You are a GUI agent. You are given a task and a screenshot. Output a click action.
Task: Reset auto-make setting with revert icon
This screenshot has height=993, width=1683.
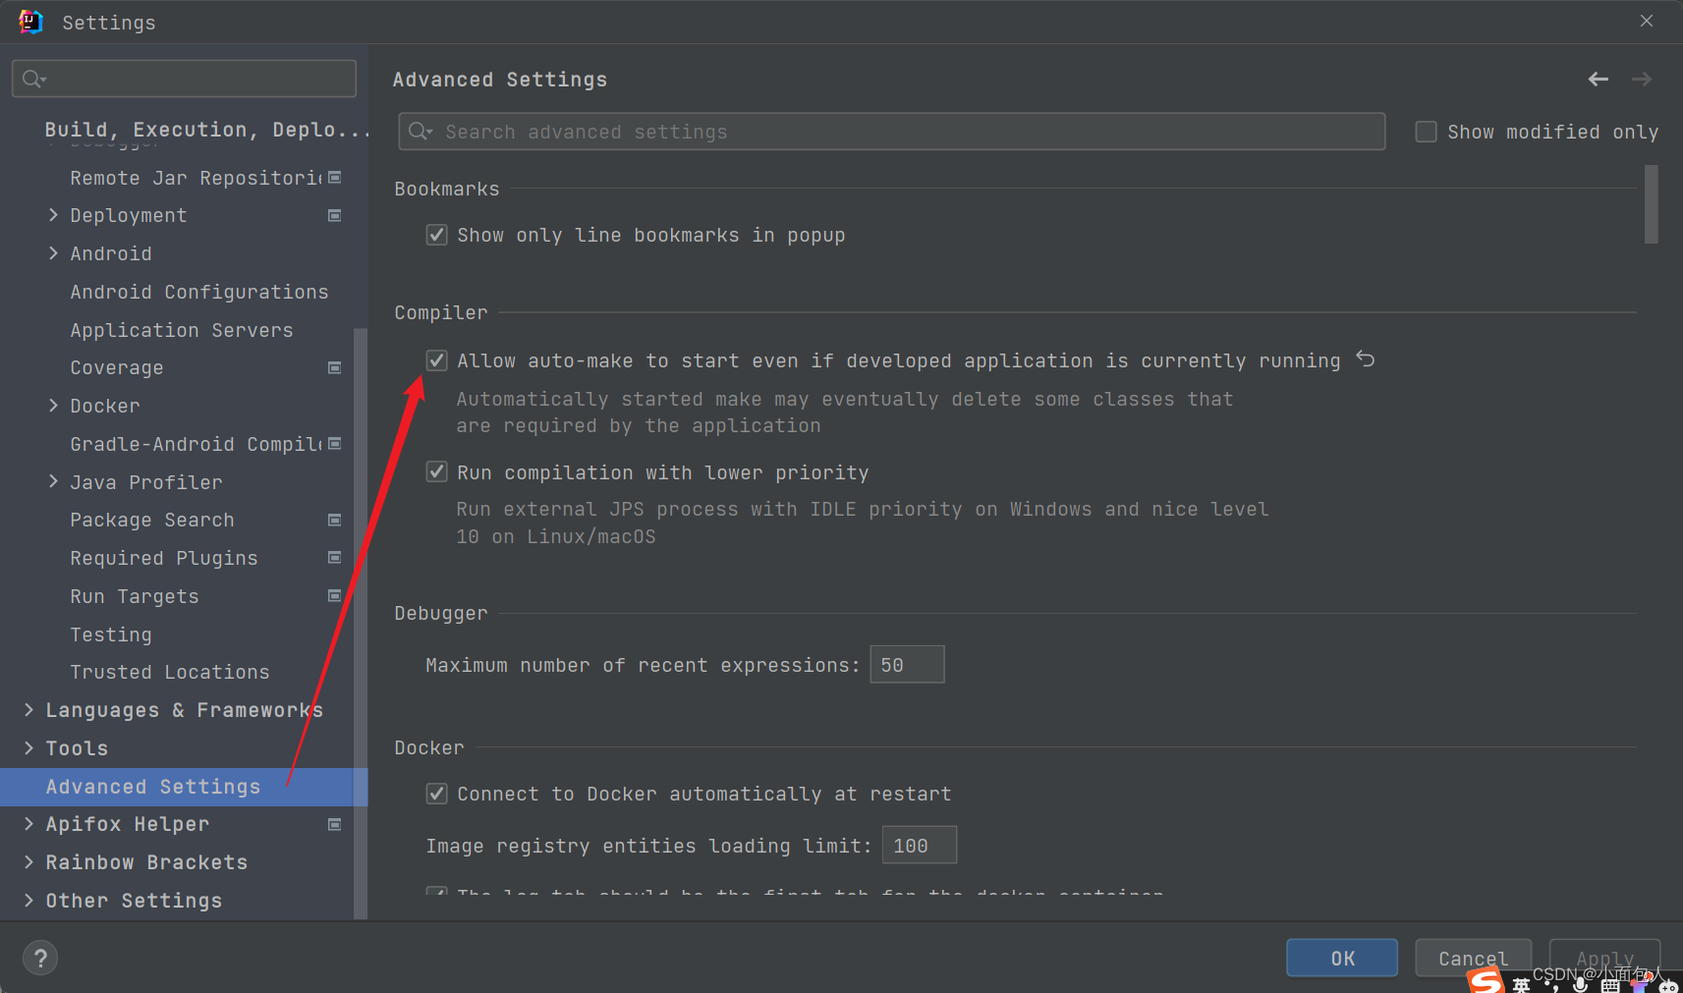pos(1366,359)
